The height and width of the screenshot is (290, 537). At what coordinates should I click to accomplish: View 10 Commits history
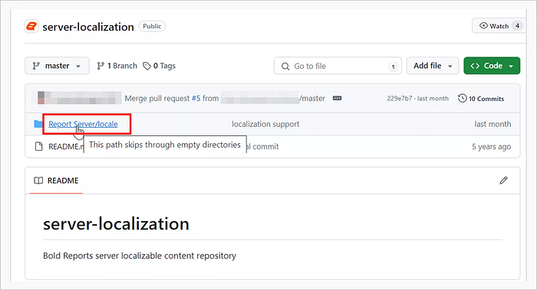(x=481, y=99)
